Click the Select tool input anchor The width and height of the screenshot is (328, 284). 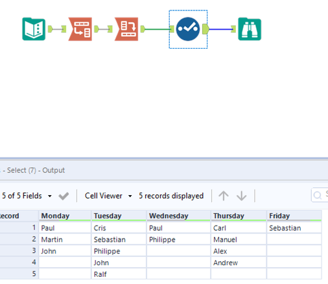[x=172, y=29]
